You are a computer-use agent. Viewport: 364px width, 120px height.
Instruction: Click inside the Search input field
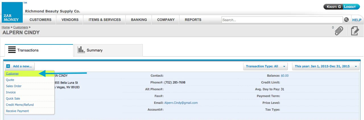[x=282, y=20]
